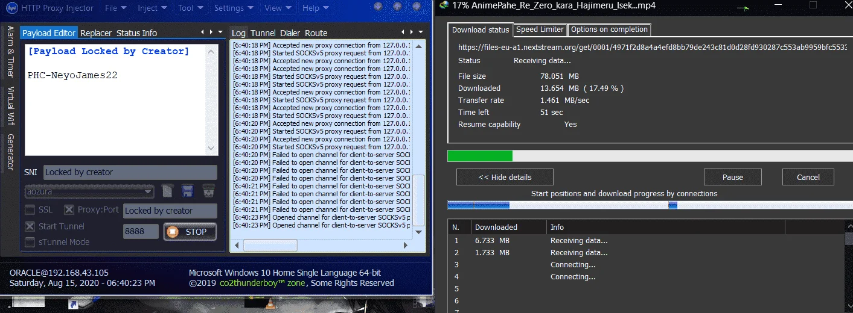Cancel the download

pos(808,177)
